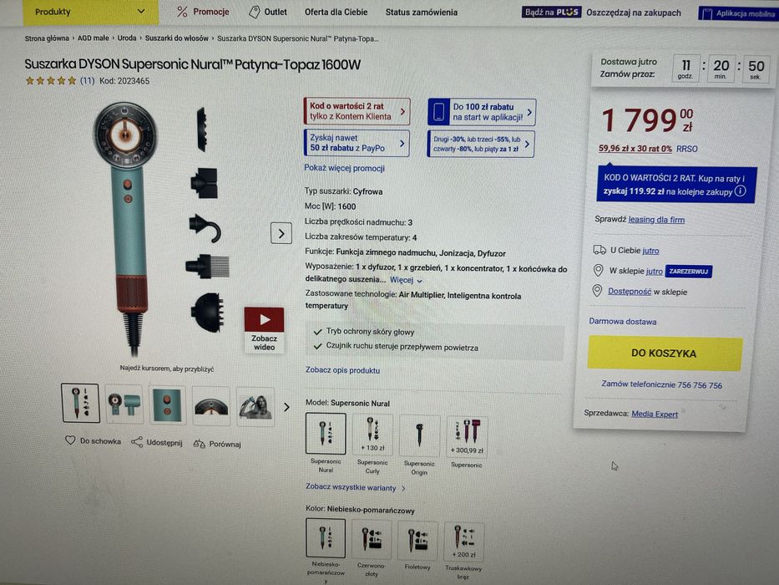Click the Porównaj scales icon
This screenshot has width=779, height=585.
tap(200, 443)
